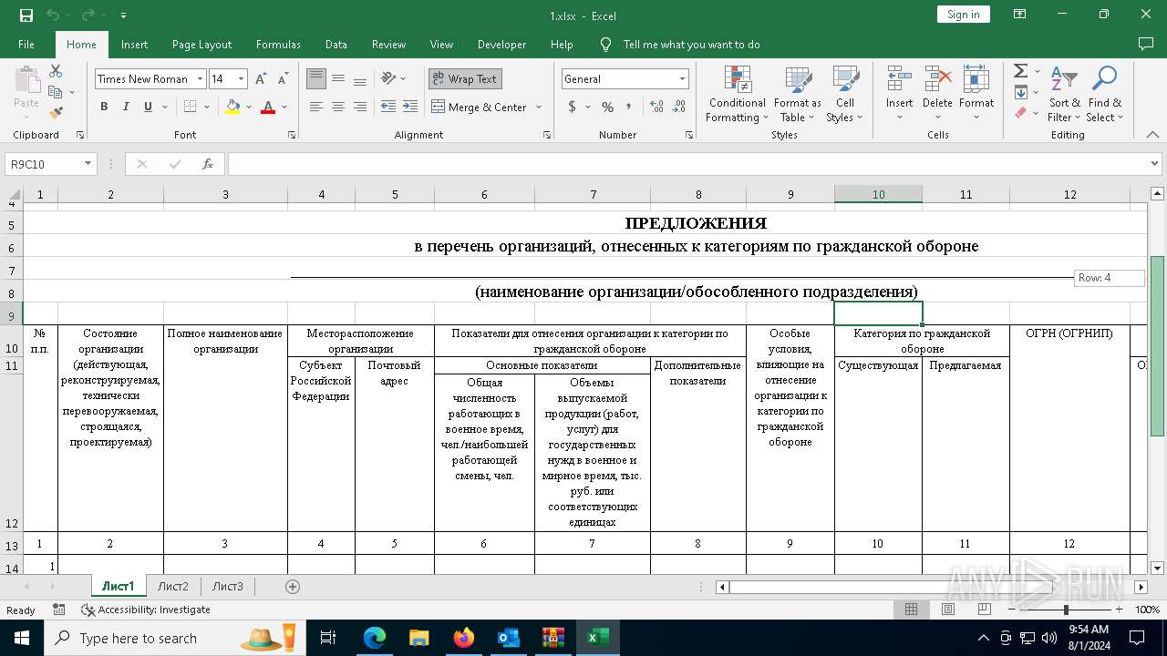Switch to Page Break Preview view
The width and height of the screenshot is (1167, 656).
pyautogui.click(x=985, y=610)
